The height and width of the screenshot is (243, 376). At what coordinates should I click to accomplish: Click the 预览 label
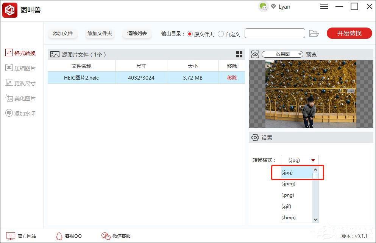pyautogui.click(x=311, y=54)
